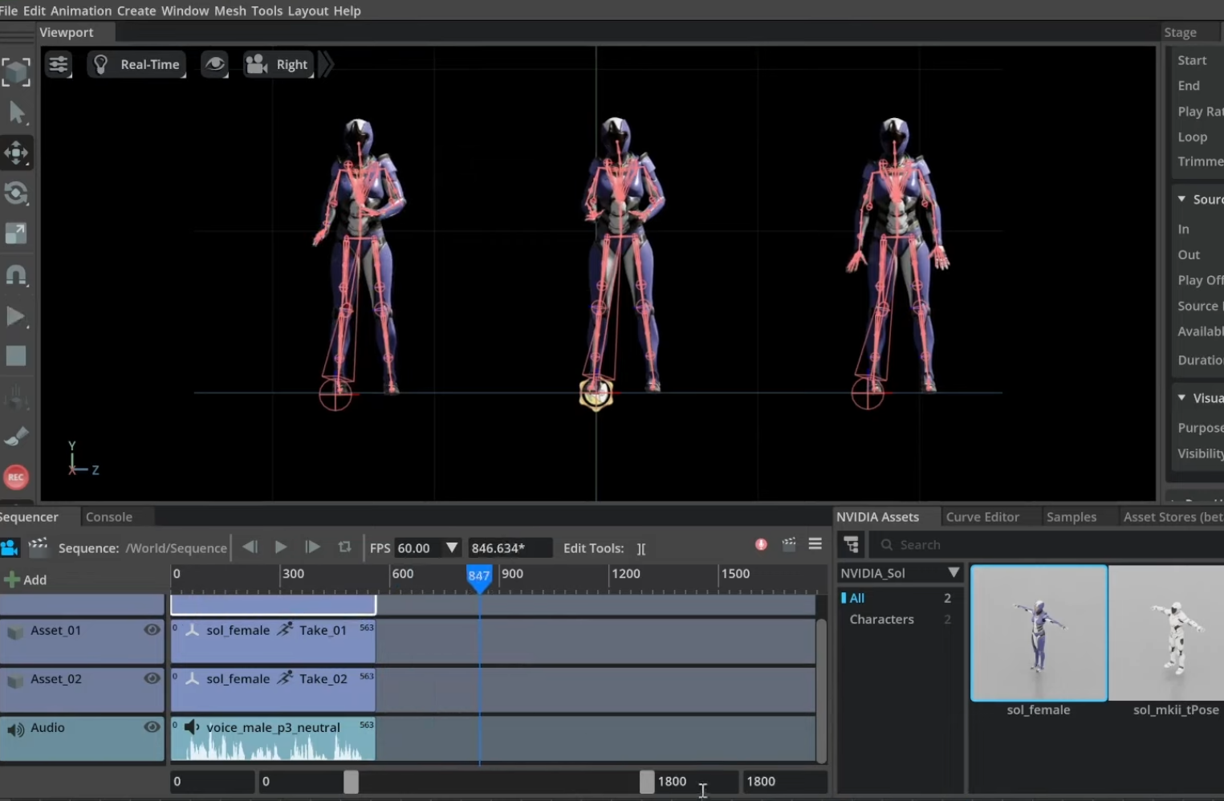Hide the Asset_01 track

coord(151,630)
